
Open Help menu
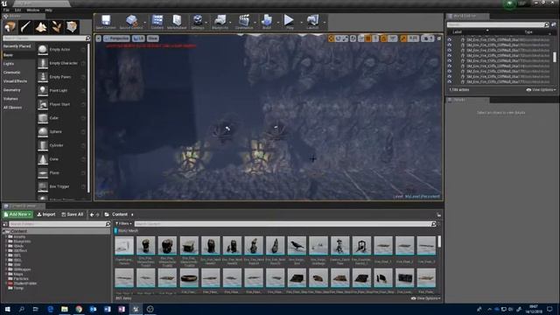tap(49, 10)
